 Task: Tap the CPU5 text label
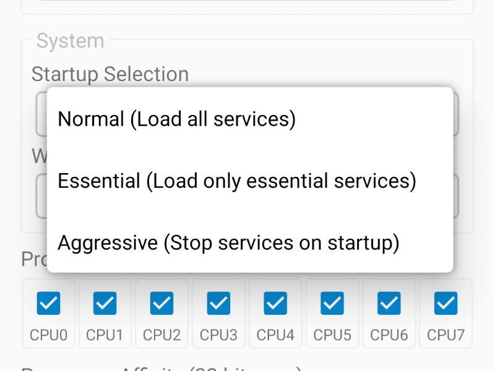click(332, 335)
